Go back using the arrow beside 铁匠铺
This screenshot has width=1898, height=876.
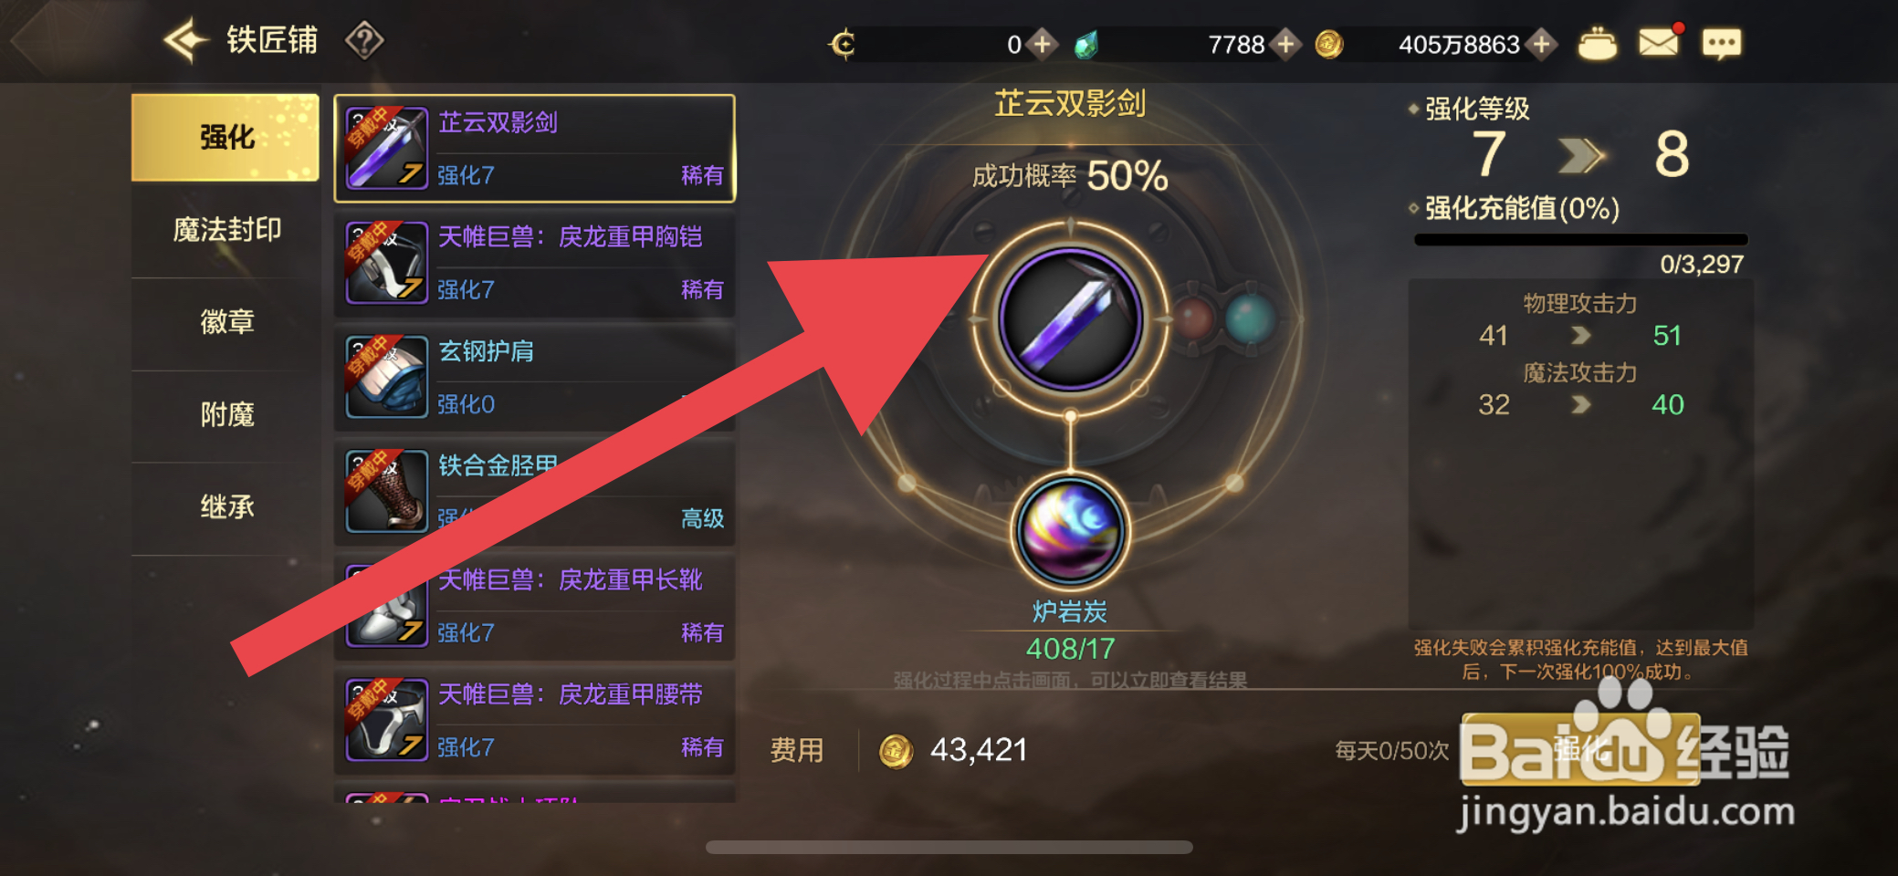(186, 41)
